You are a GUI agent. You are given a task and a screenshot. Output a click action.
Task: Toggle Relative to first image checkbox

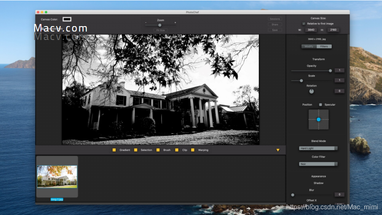click(304, 24)
